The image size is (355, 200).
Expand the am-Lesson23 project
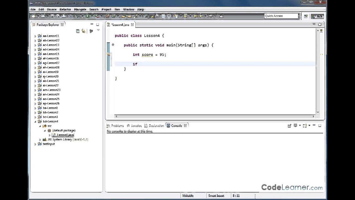click(x=35, y=90)
